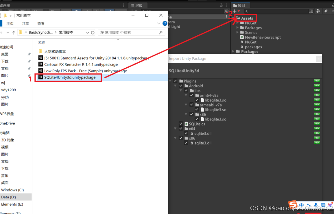The height and width of the screenshot is (214, 334).
Task: Lock the Hierarchy (层级) panel
Action: tap(221, 5)
